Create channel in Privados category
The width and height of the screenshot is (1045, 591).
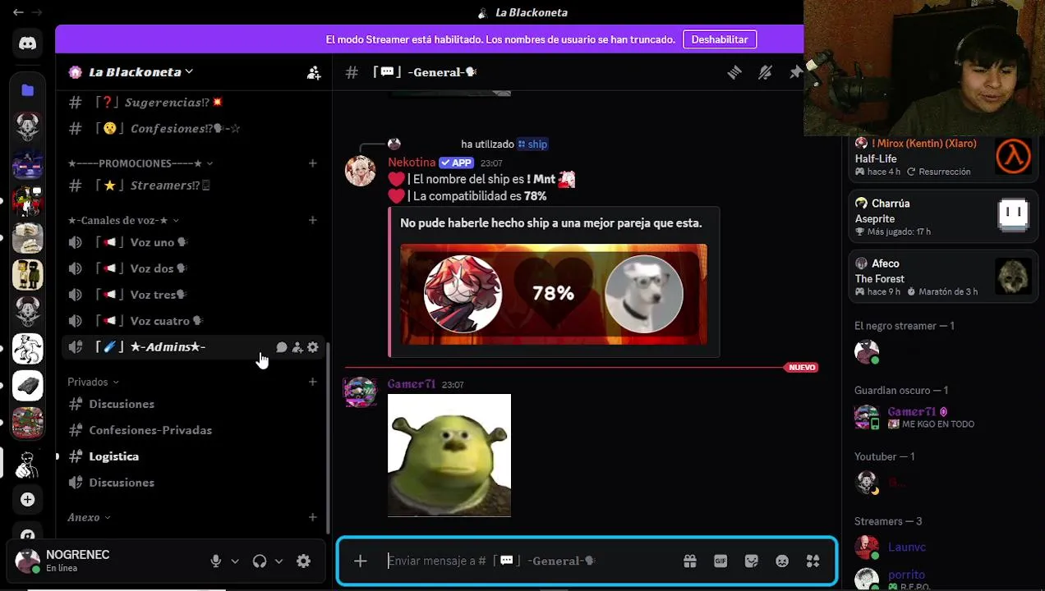point(312,382)
